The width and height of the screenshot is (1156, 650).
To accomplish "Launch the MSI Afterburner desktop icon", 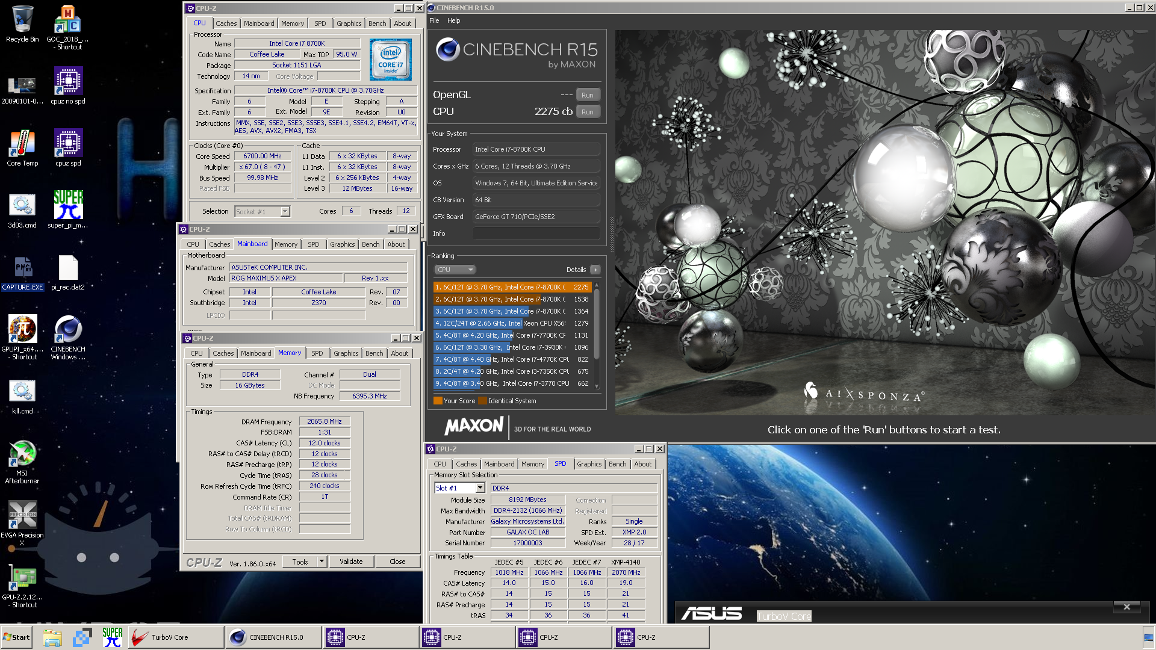I will 22,462.
